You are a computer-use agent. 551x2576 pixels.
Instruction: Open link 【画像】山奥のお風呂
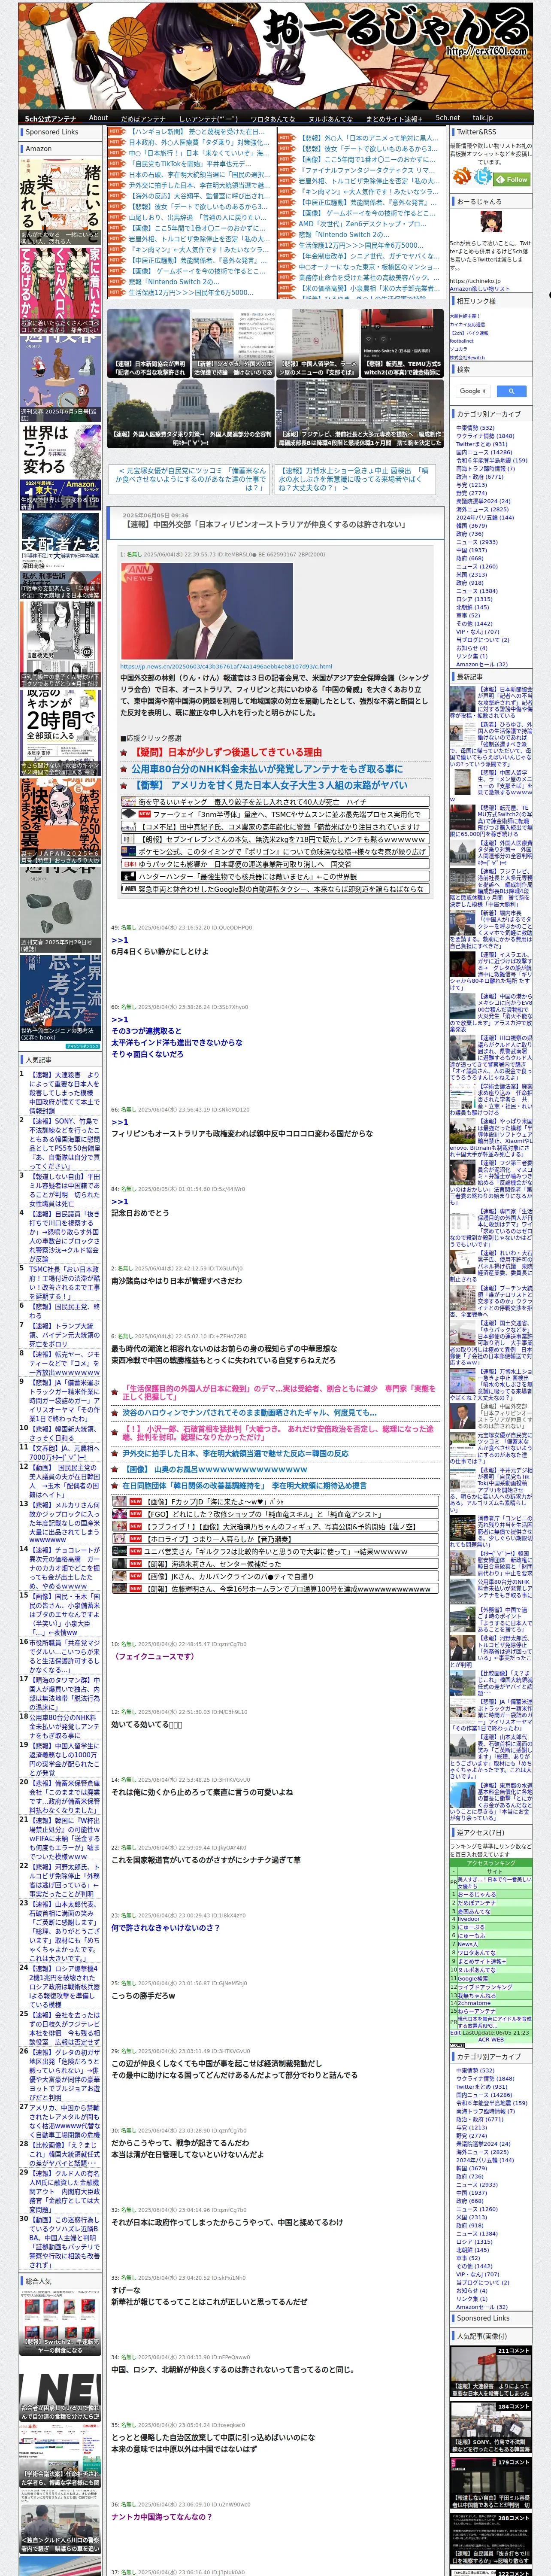(215, 1470)
